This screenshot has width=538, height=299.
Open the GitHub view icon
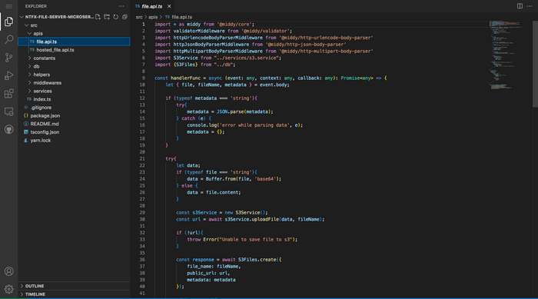point(9,129)
